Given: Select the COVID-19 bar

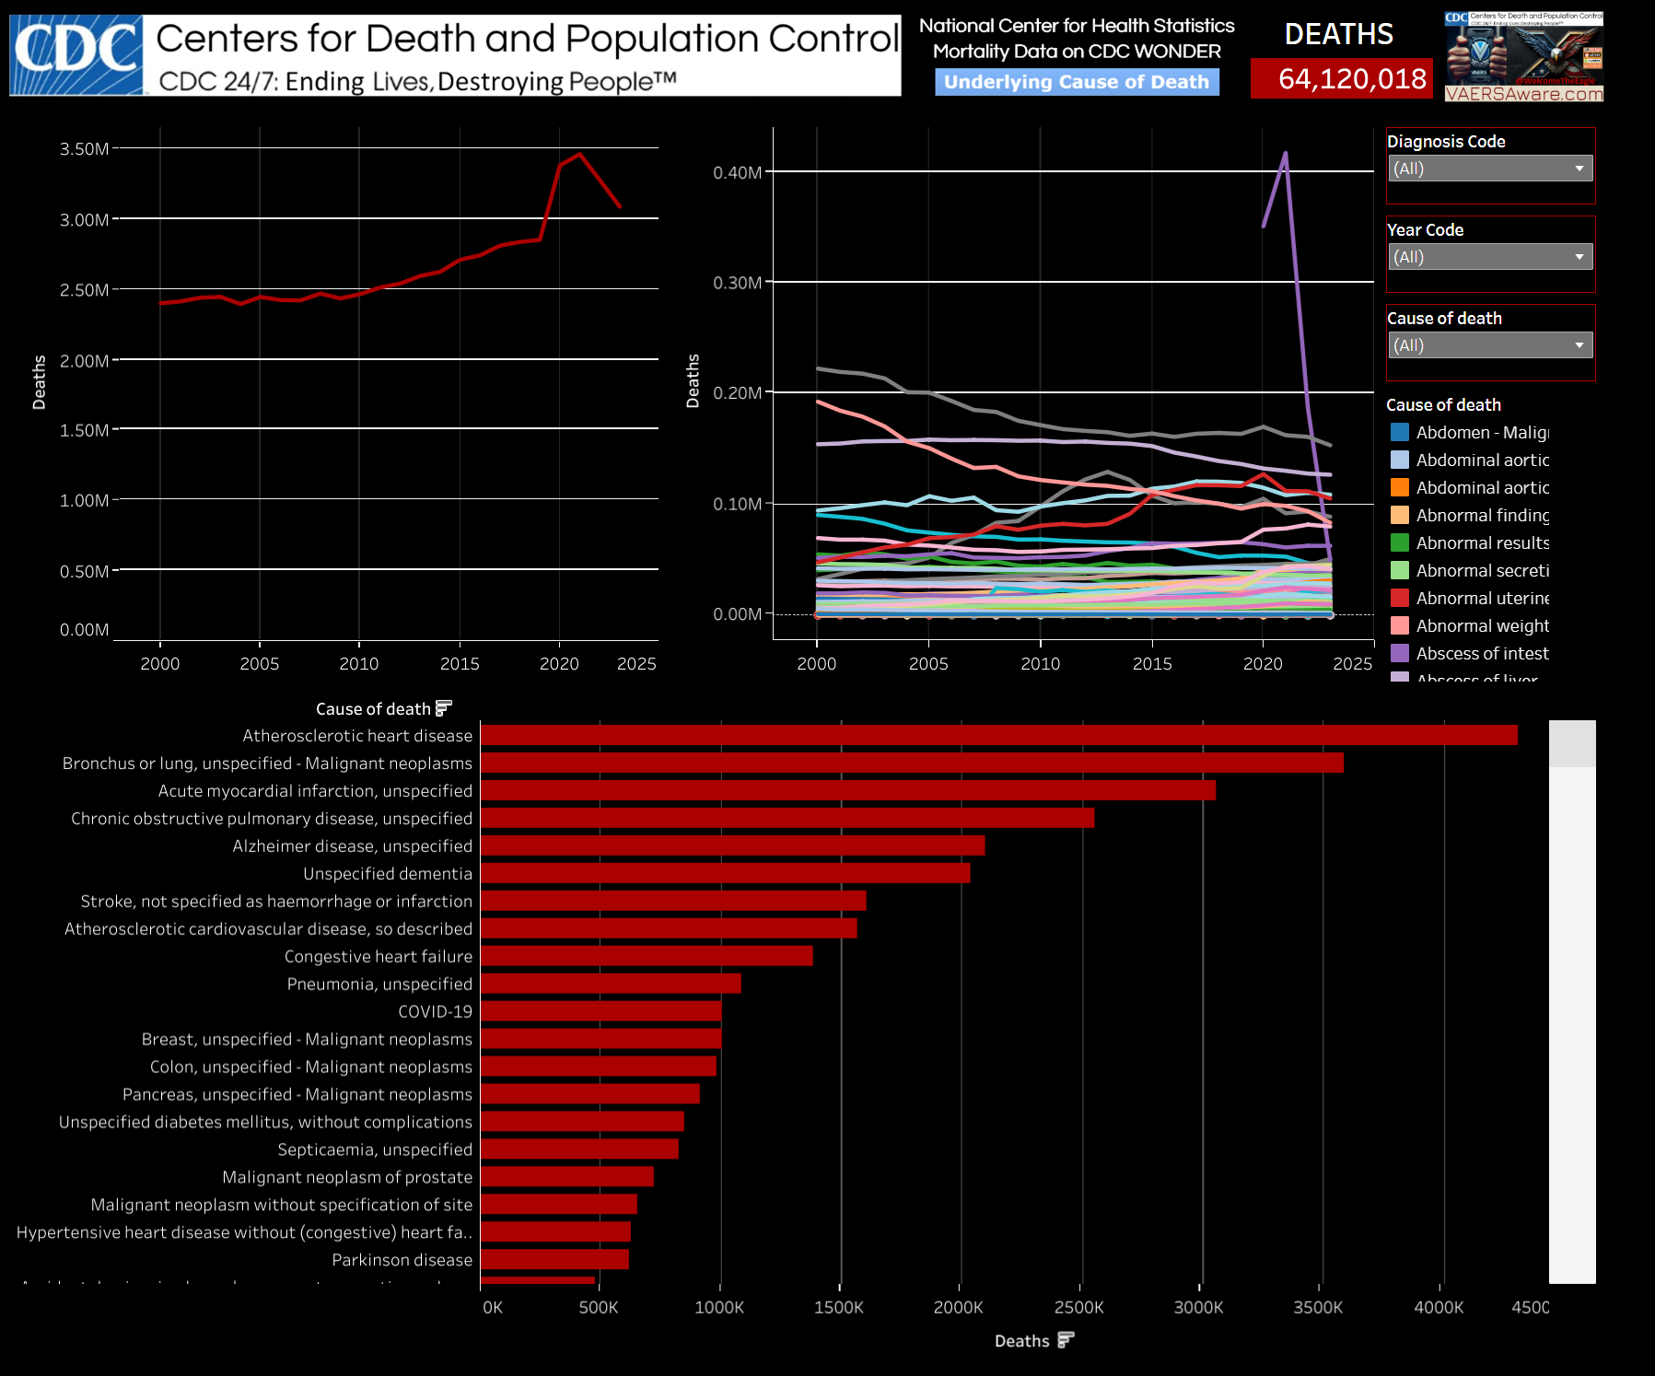Looking at the screenshot, I should (x=601, y=1011).
